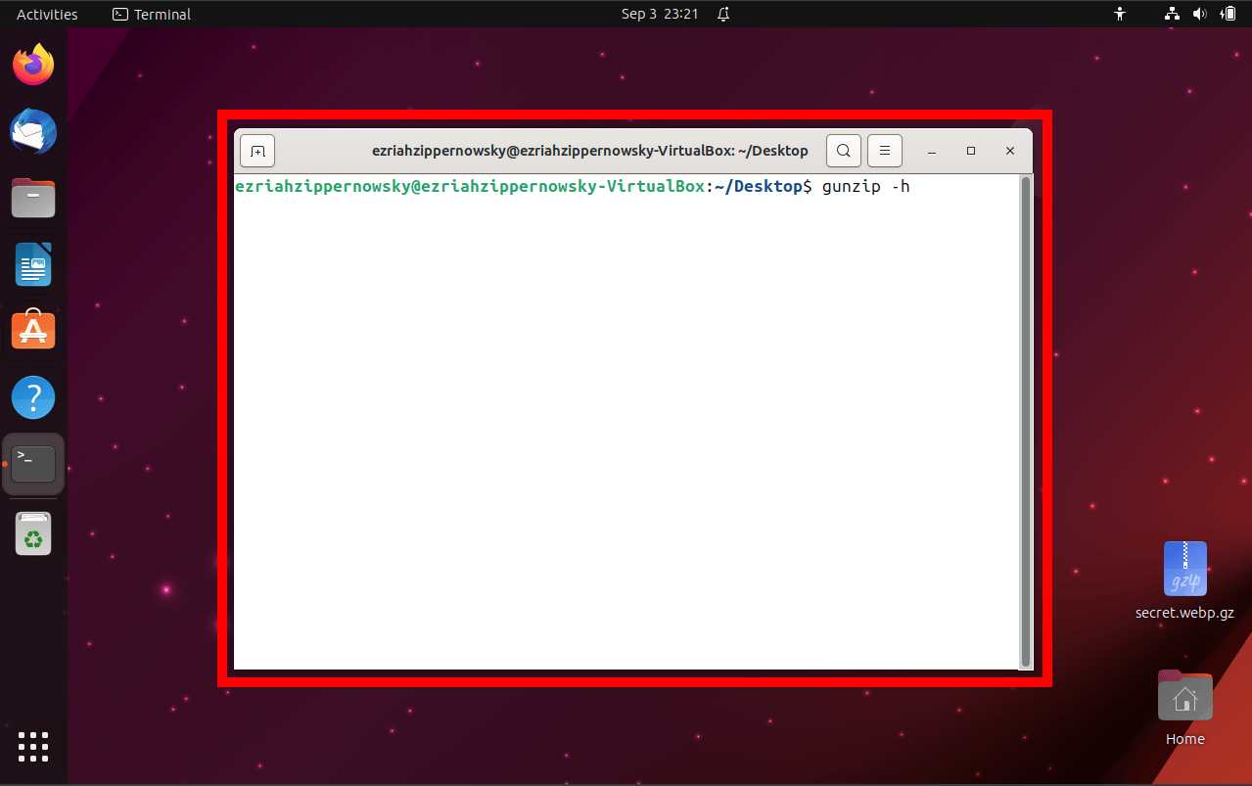Open the terminal search
The image size is (1252, 786).
point(843,150)
